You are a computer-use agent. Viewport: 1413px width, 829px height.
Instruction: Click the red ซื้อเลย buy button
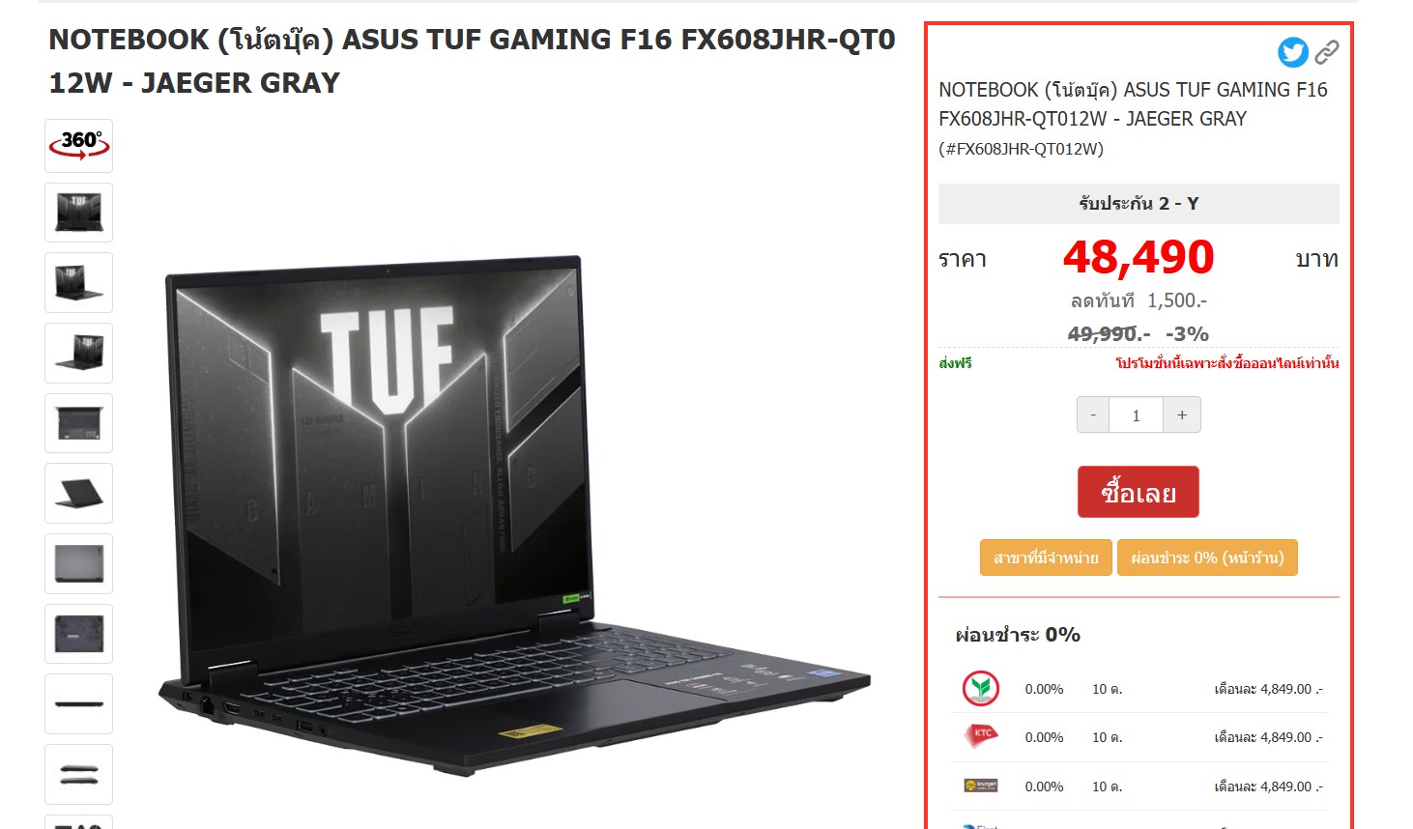click(1139, 493)
